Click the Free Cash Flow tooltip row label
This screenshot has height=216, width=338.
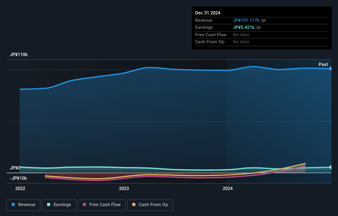pyautogui.click(x=211, y=35)
